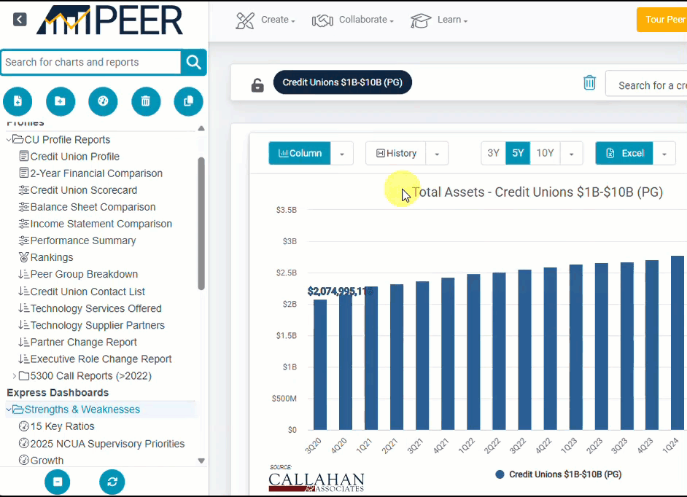
Task: Click dashboard gauge round icon
Action: 103,101
